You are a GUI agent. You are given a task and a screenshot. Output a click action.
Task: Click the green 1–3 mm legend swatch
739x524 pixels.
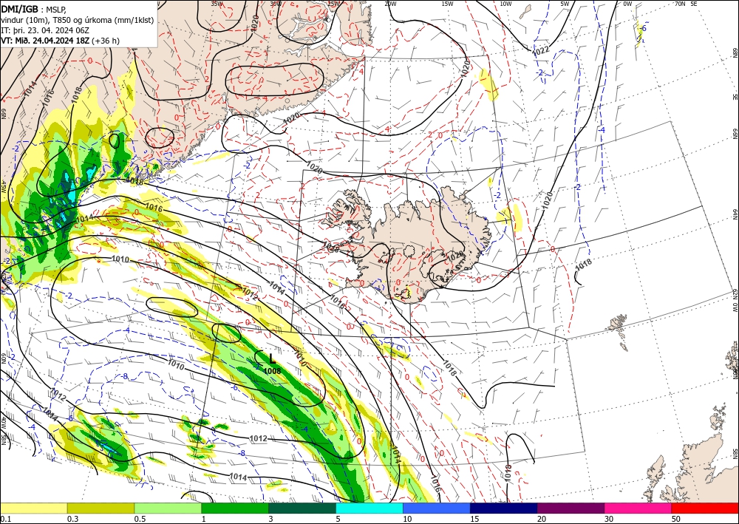click(235, 508)
